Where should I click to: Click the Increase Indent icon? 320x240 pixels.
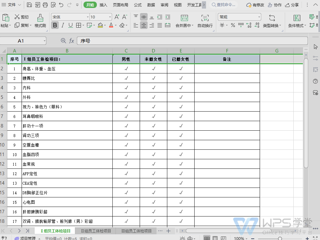168,17
